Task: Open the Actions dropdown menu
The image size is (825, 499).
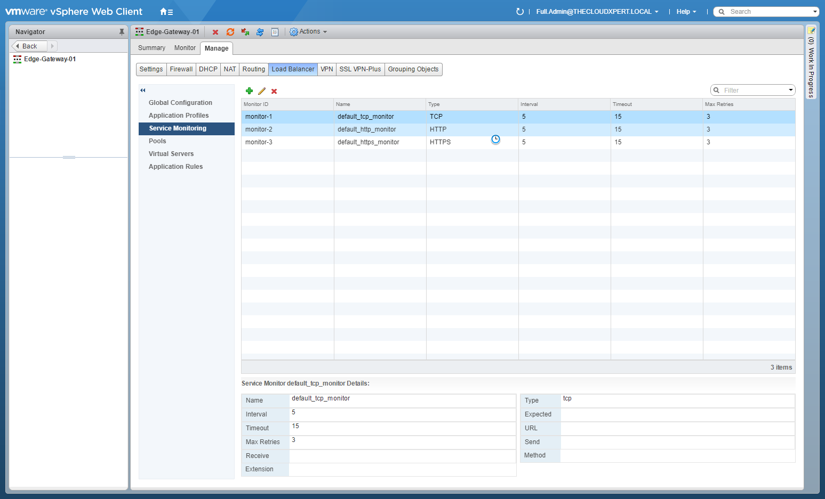Action: click(x=308, y=32)
